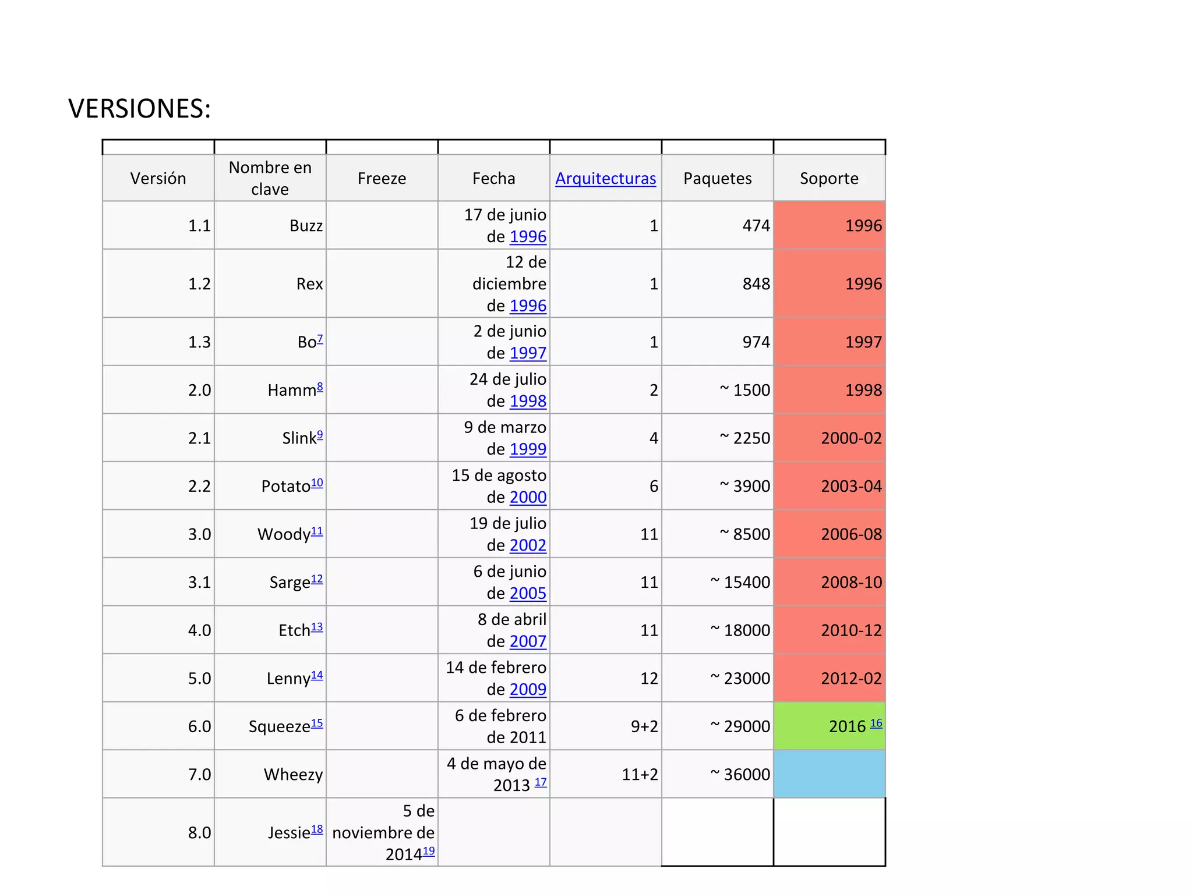Open the 1997 year link
Image resolution: width=1193 pixels, height=894 pixels.
pos(528,353)
